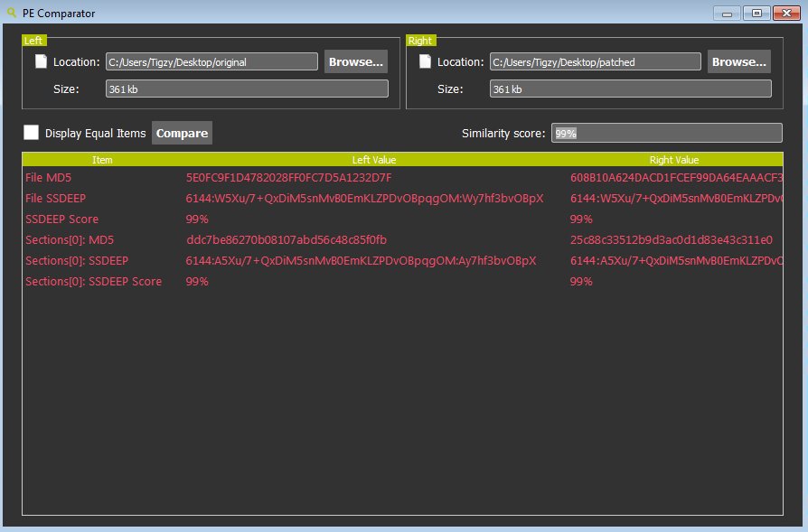The width and height of the screenshot is (808, 532).
Task: Focus the Left Location path field
Action: coord(211,61)
